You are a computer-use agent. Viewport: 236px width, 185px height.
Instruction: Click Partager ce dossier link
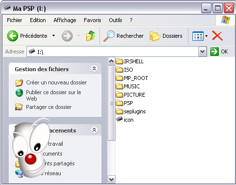(49, 107)
